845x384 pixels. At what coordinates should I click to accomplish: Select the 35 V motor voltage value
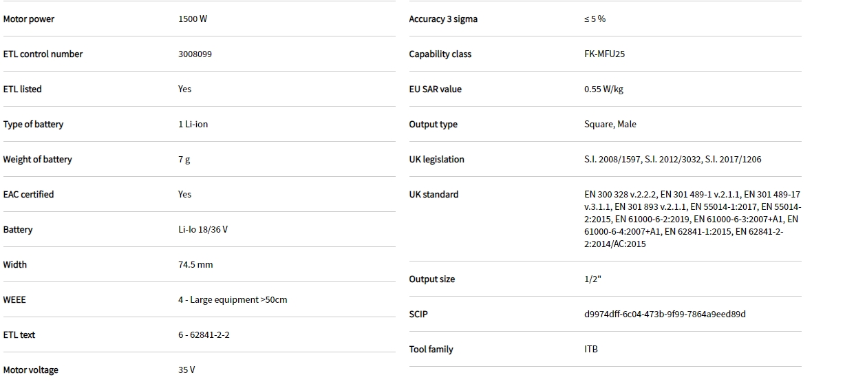click(186, 370)
